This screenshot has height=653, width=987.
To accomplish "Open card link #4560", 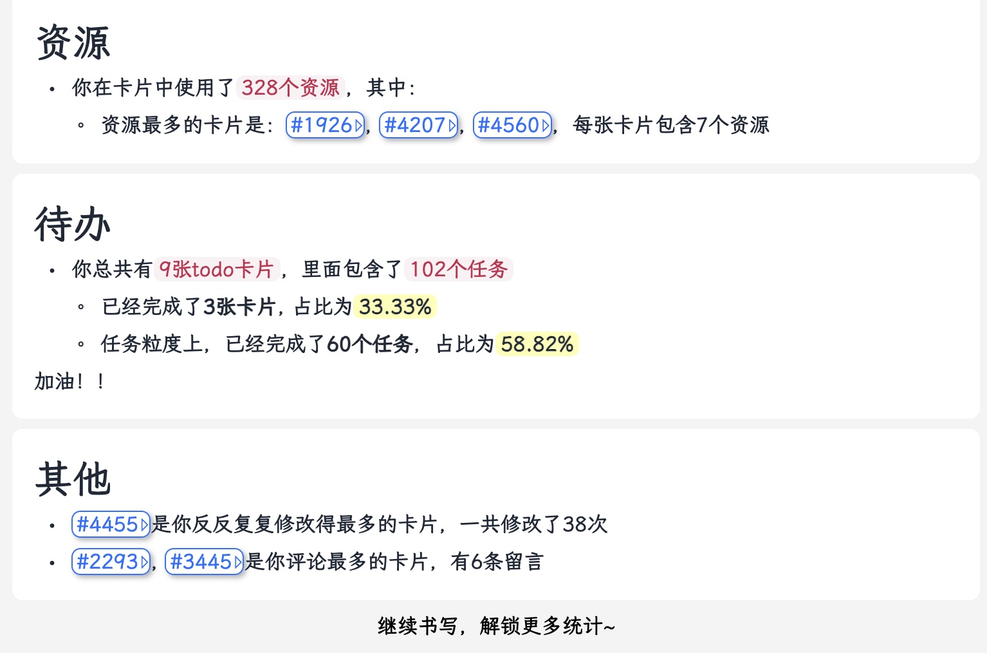I will point(508,125).
